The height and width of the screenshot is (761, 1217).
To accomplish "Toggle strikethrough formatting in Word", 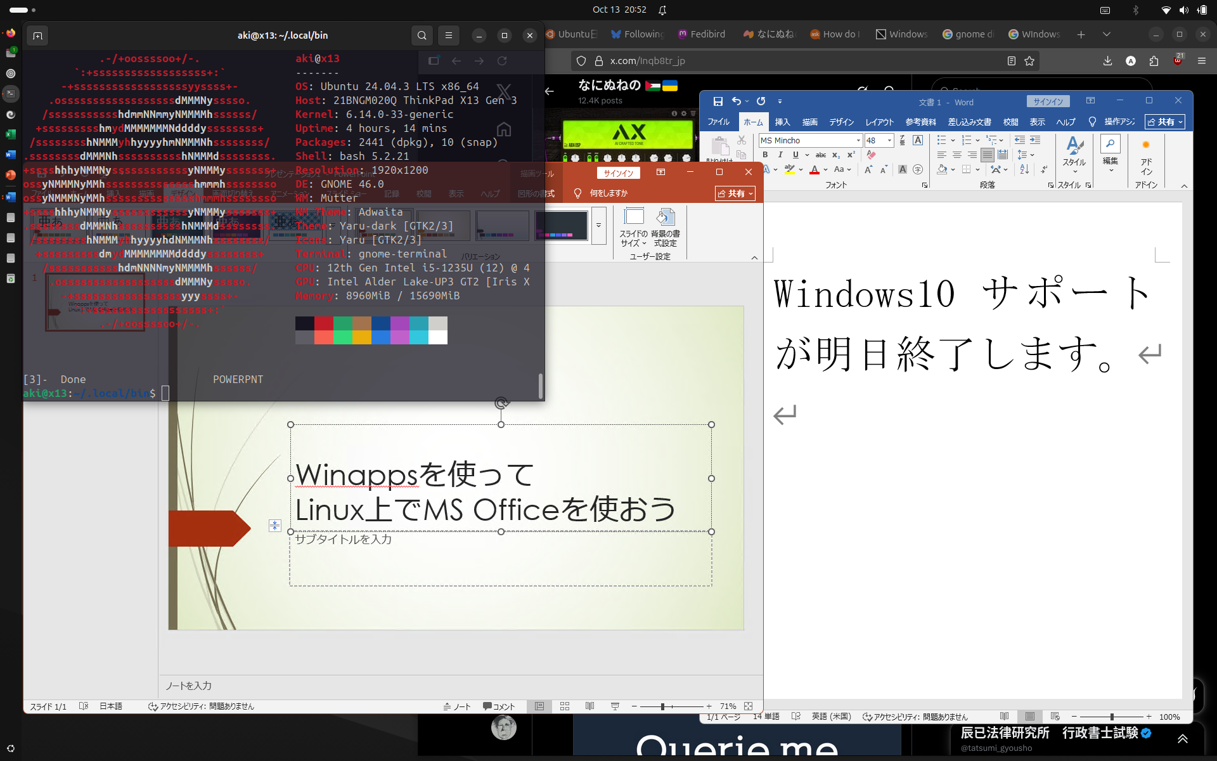I will point(820,154).
